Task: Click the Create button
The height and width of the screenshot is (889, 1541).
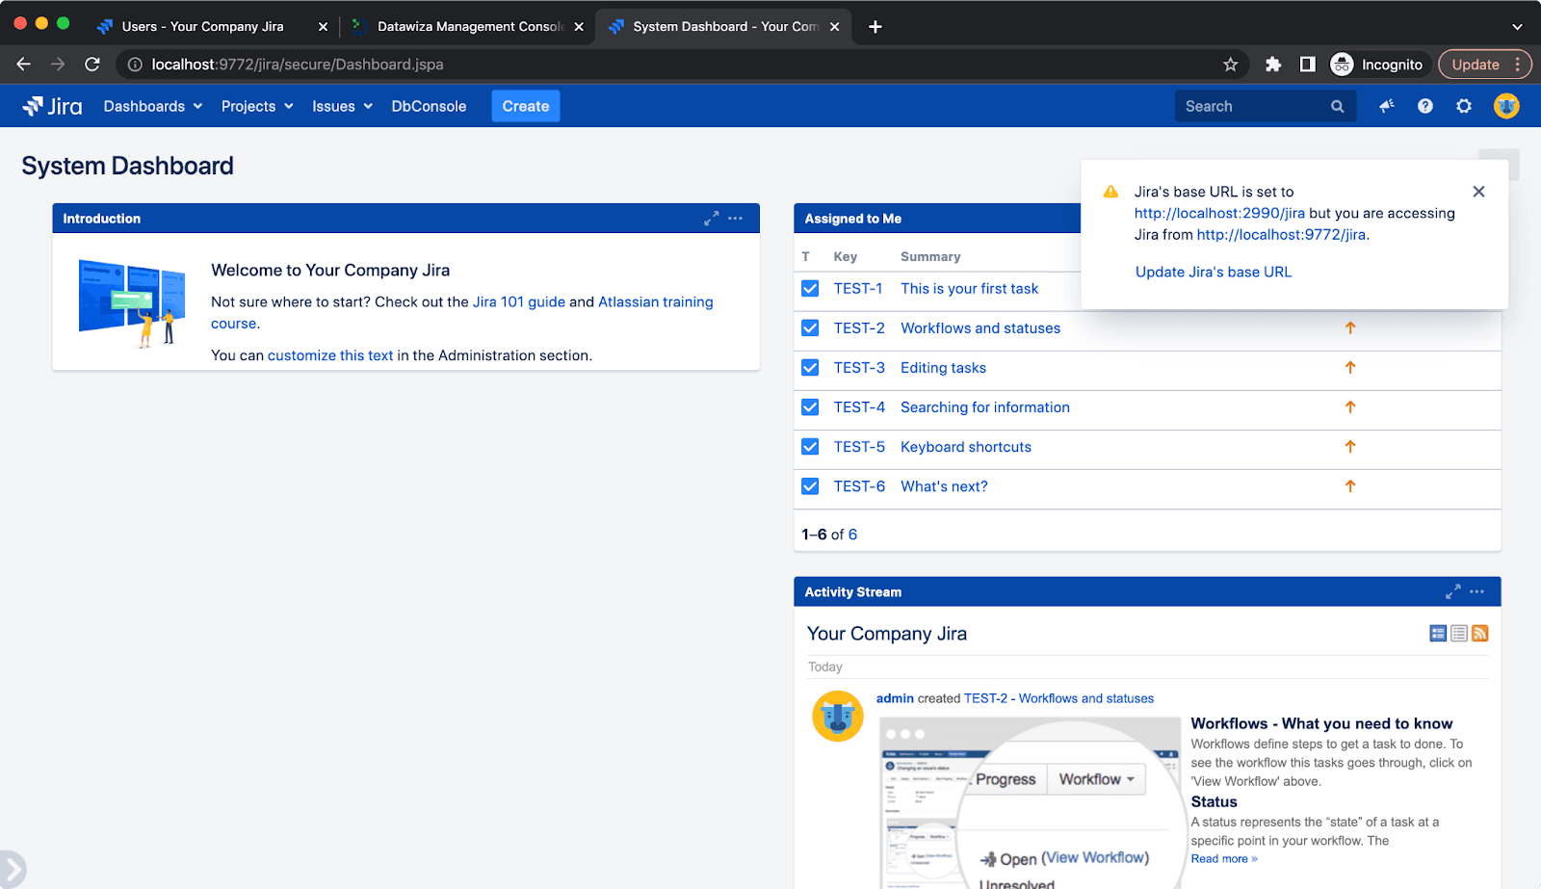Action: click(x=526, y=106)
